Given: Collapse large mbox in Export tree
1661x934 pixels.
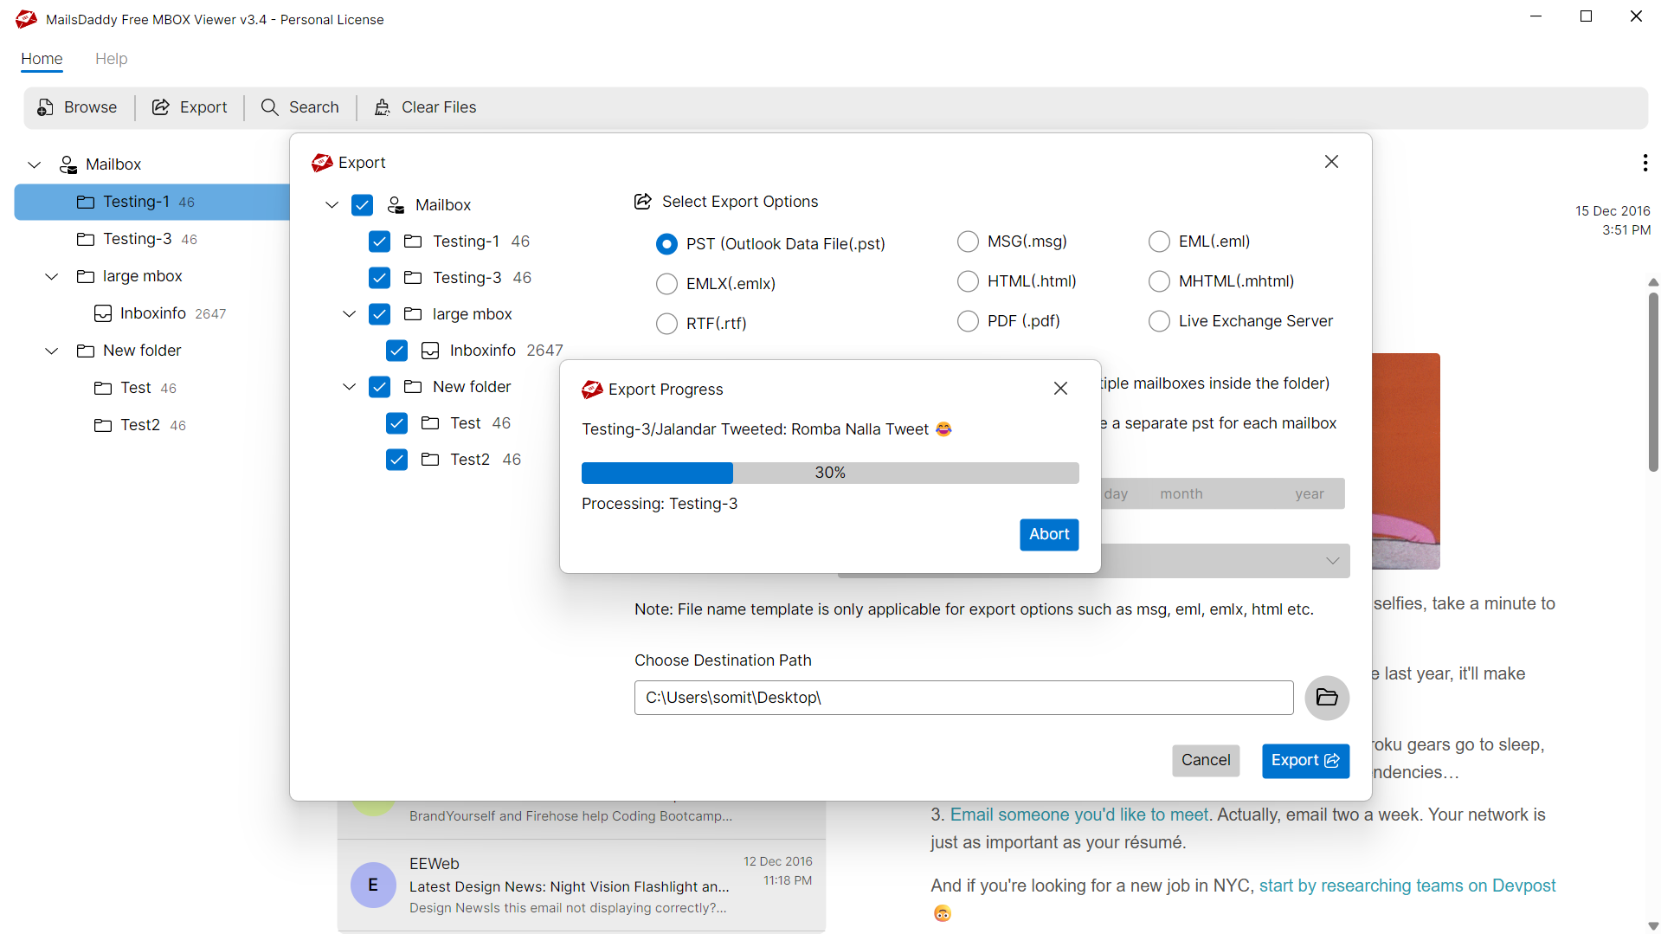Looking at the screenshot, I should [x=349, y=314].
